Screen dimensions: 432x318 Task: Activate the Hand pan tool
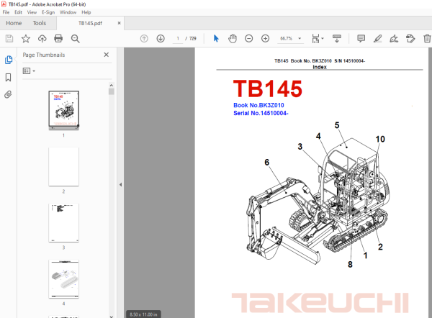pos(233,39)
